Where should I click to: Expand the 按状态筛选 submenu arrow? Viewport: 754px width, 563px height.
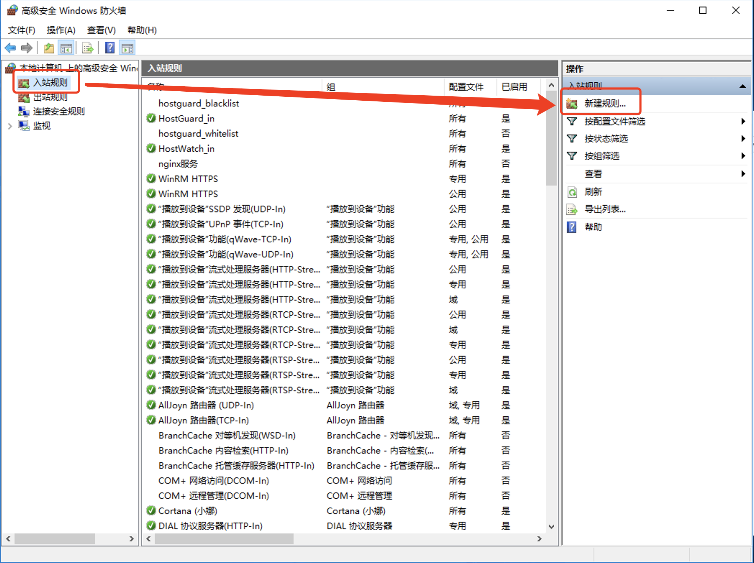pyautogui.click(x=743, y=139)
